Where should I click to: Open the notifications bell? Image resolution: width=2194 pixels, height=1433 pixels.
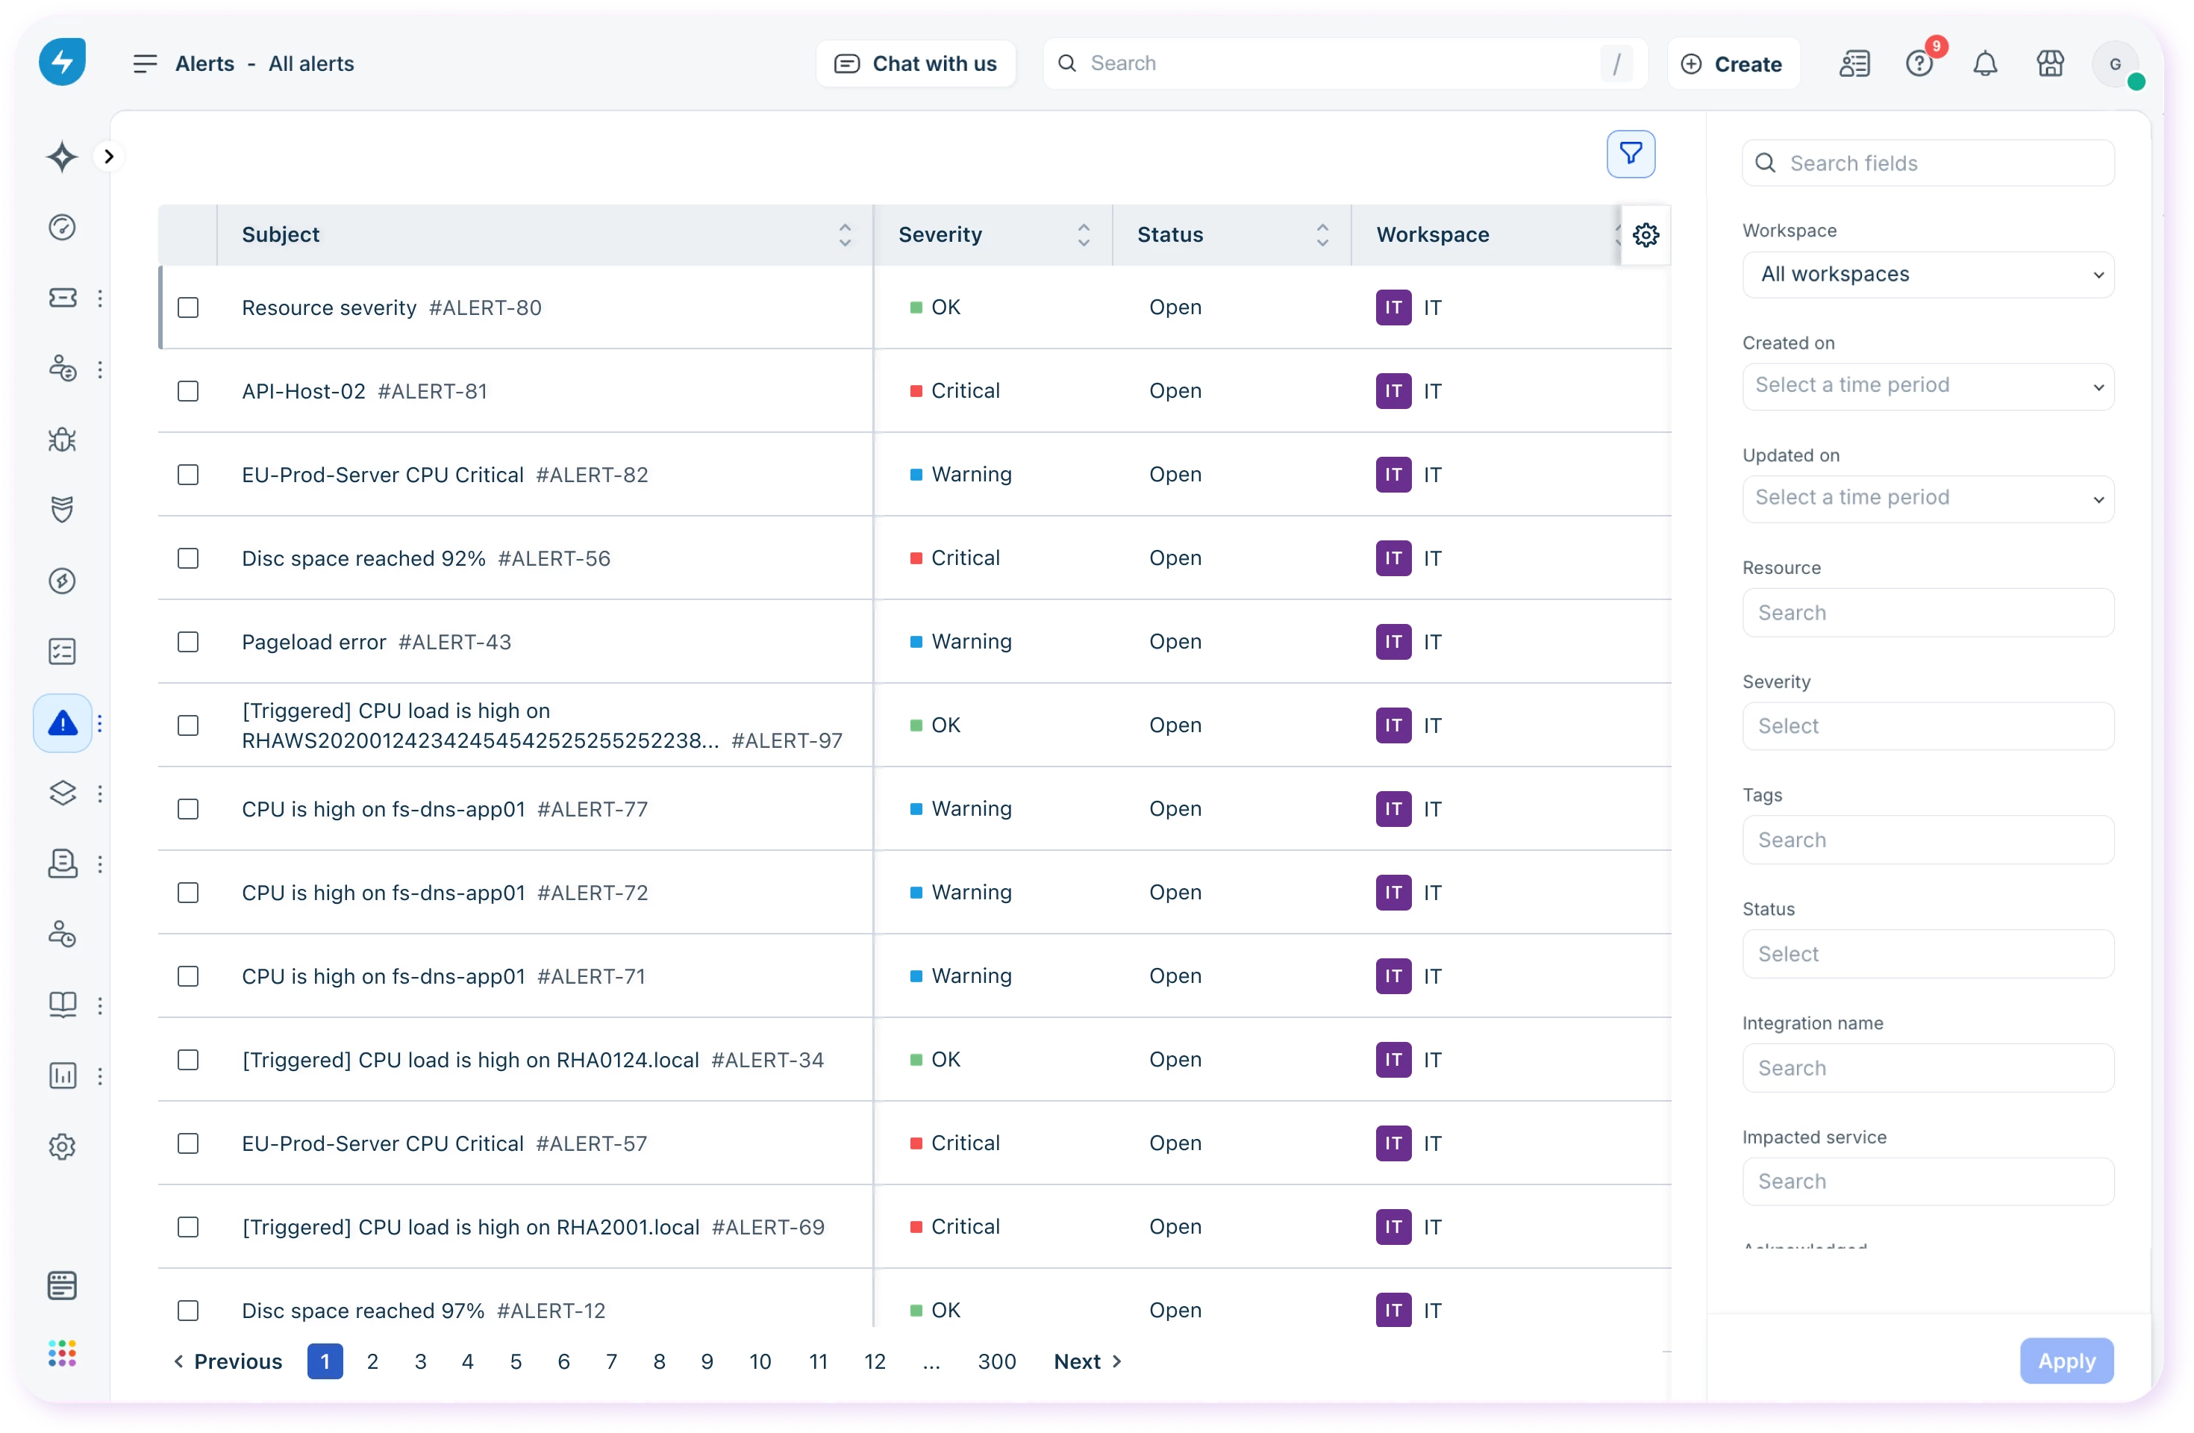(x=1985, y=63)
